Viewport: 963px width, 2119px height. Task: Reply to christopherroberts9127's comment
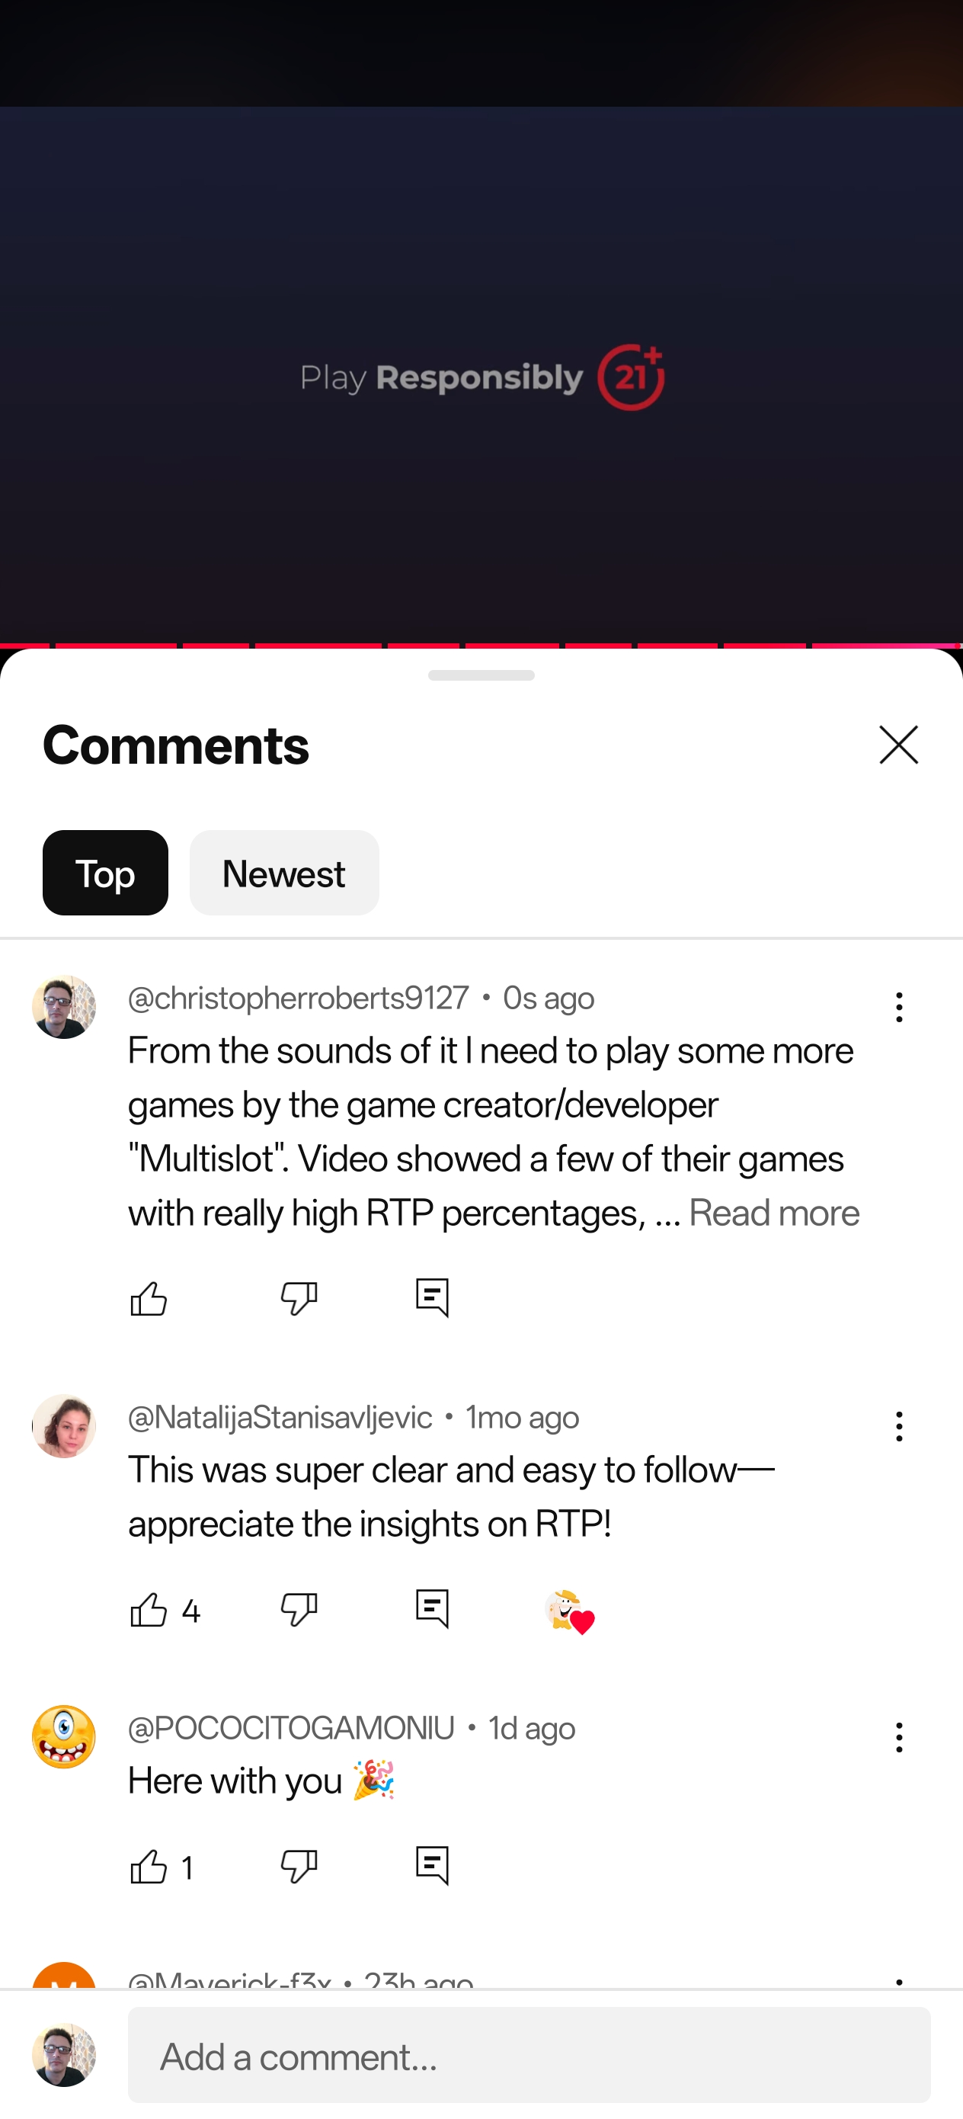tap(433, 1299)
